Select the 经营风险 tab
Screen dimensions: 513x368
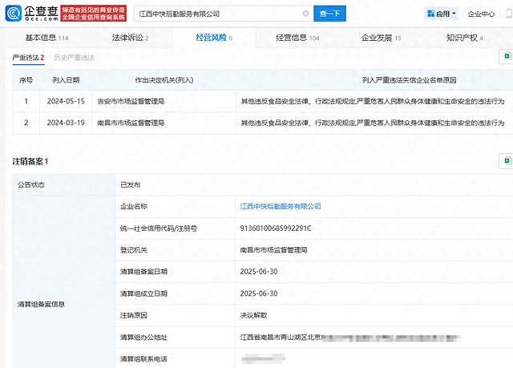214,38
